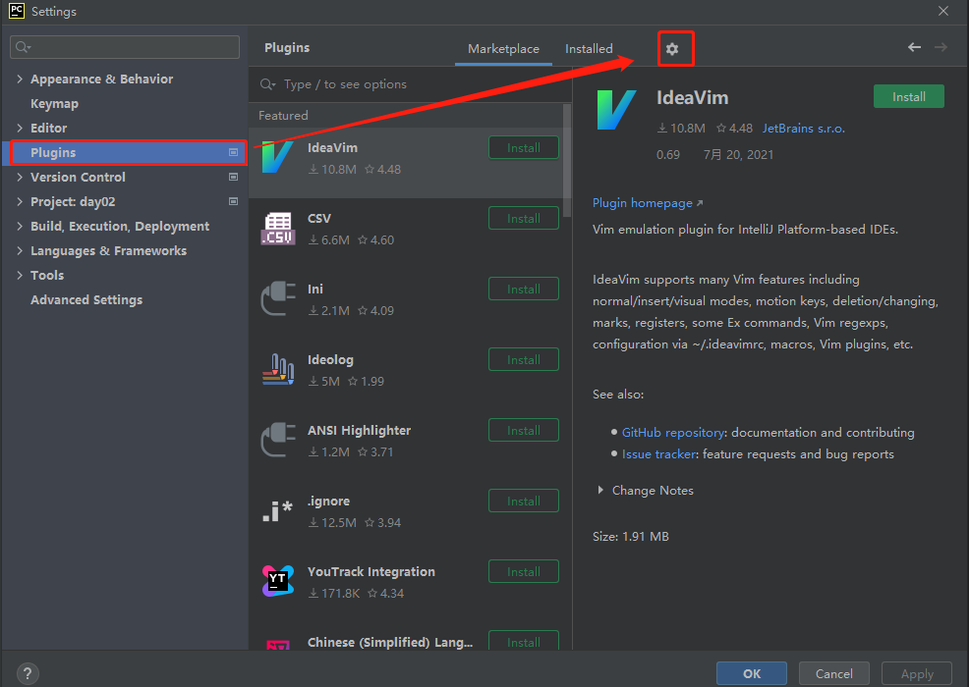Open the help question mark button

coord(28,673)
